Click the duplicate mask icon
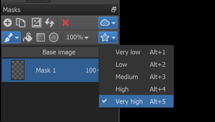This screenshot has width=215, height=122. click(21, 23)
